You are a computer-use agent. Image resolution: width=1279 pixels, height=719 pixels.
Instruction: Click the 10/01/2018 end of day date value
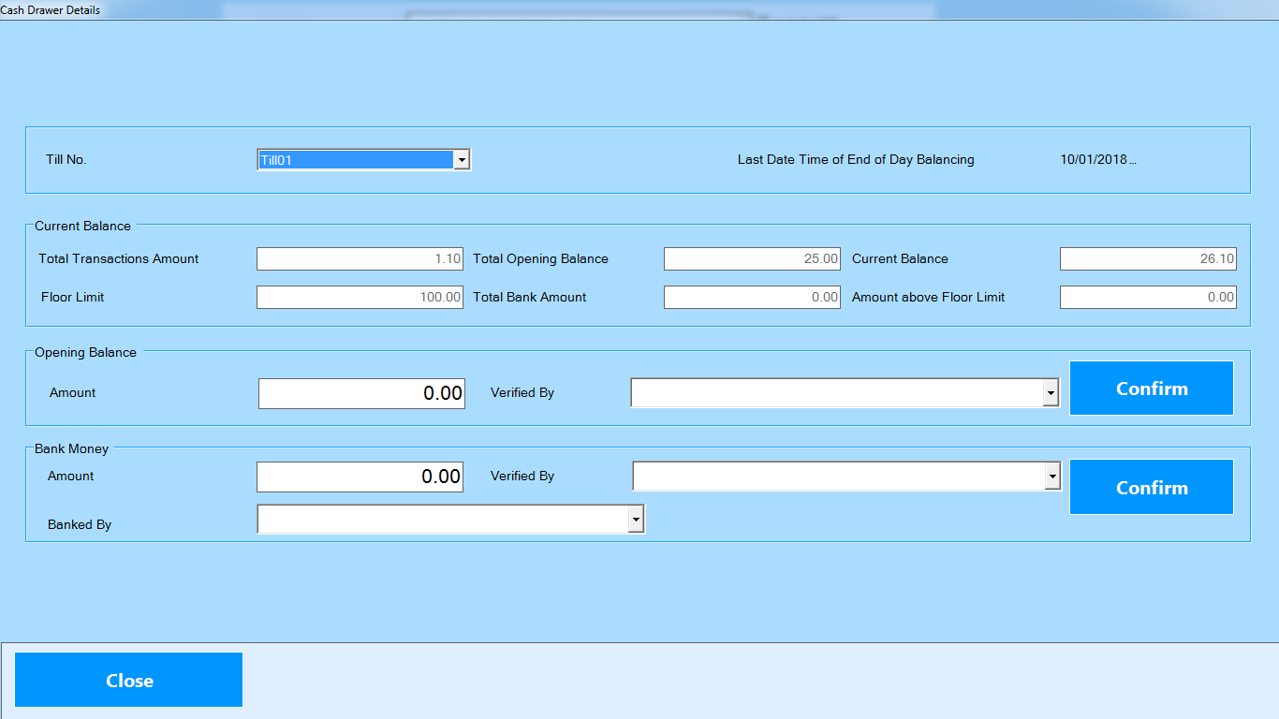[x=1097, y=160]
